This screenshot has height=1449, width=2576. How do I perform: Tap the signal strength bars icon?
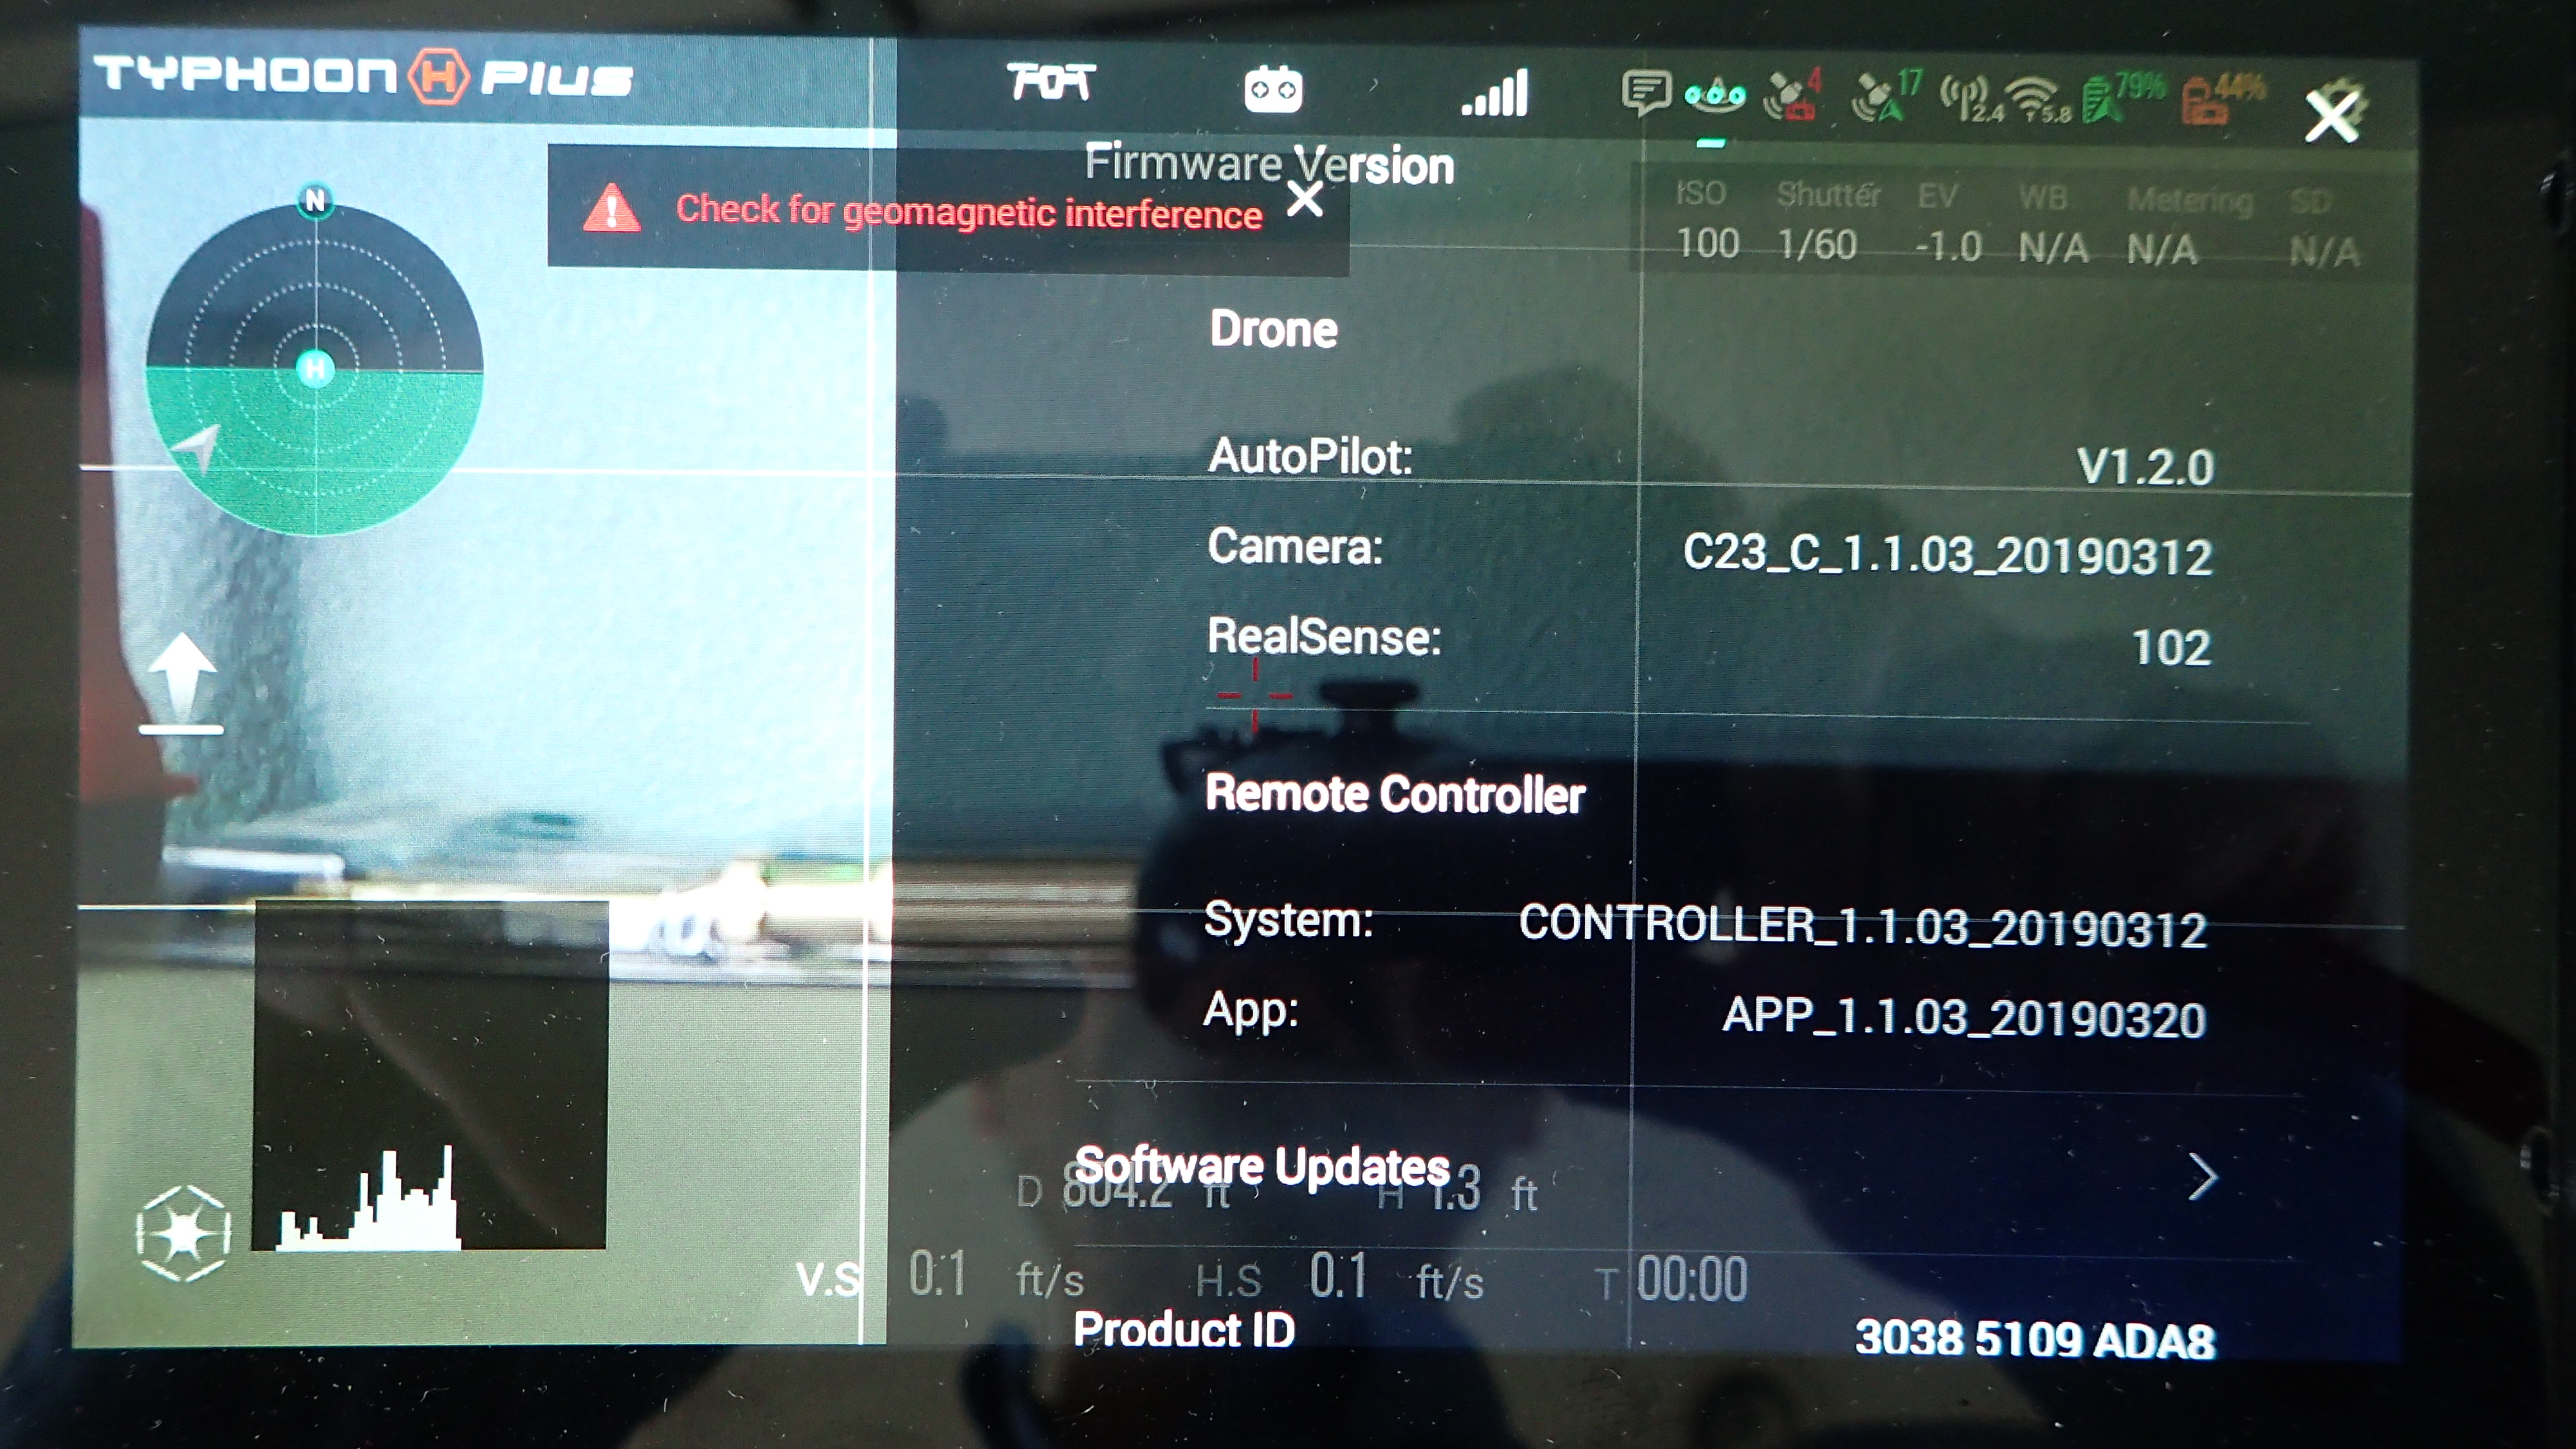[x=1495, y=93]
